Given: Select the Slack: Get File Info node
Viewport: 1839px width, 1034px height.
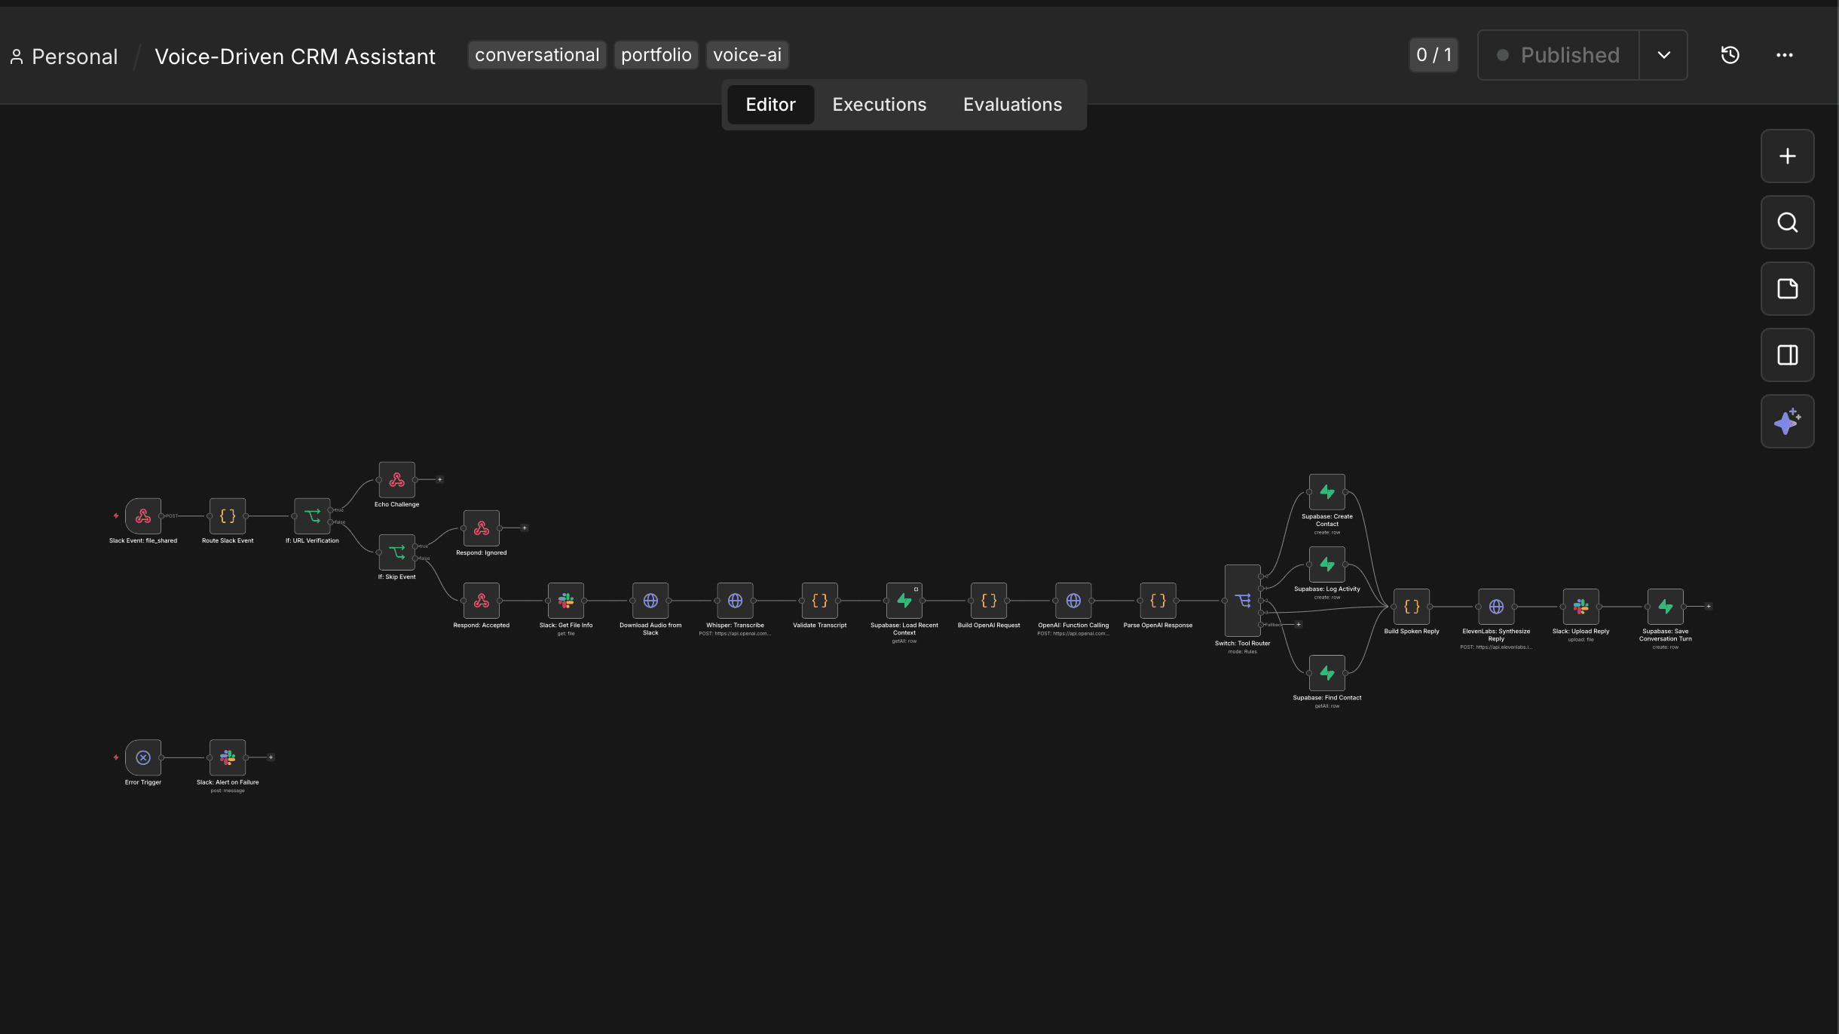Looking at the screenshot, I should (566, 601).
